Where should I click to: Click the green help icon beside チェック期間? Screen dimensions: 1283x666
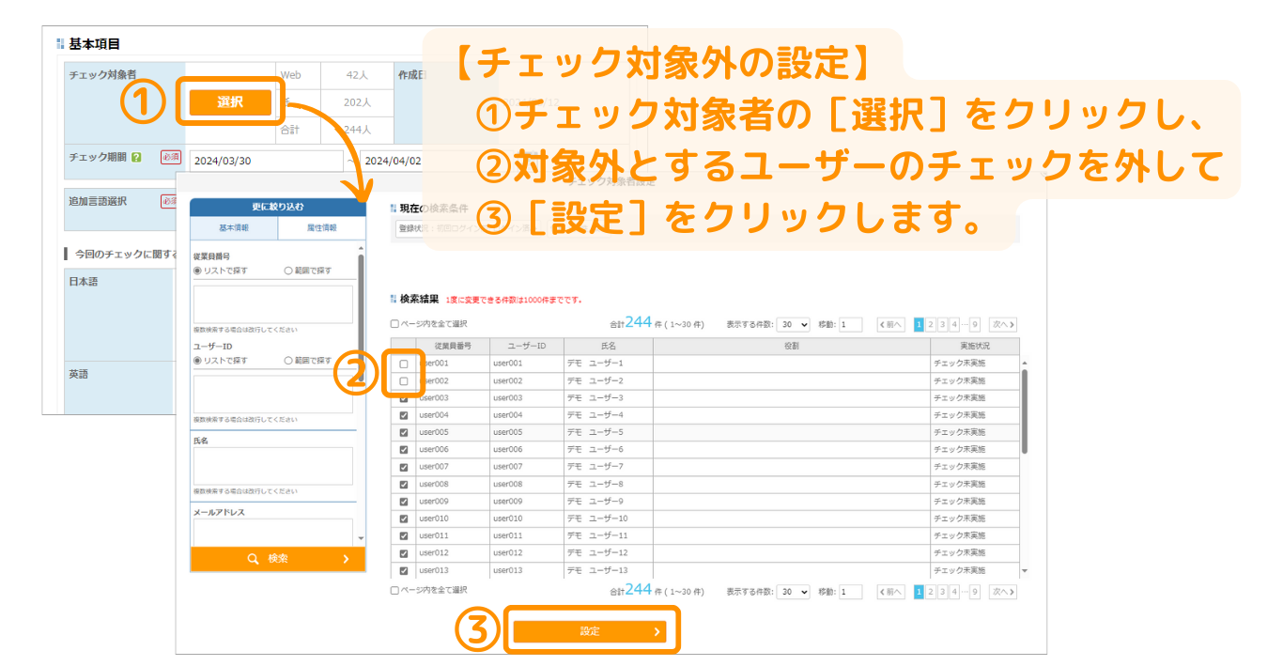136,158
